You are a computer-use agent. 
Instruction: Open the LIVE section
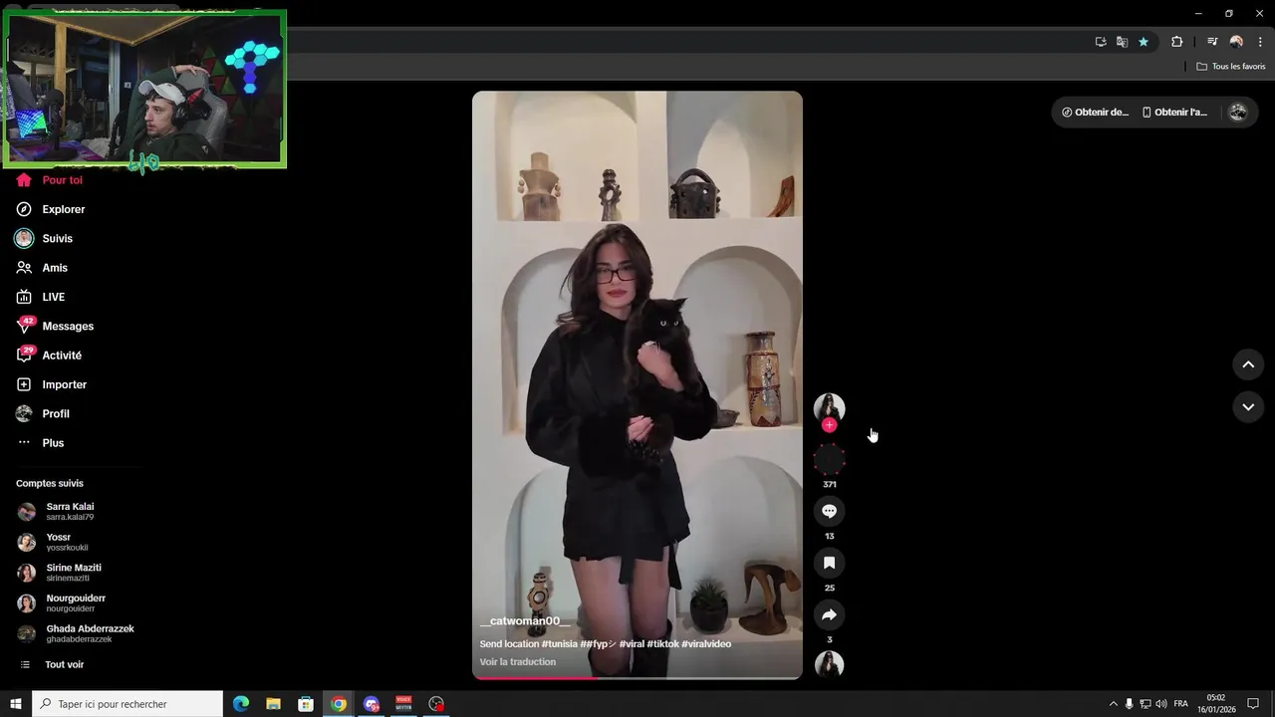[53, 297]
